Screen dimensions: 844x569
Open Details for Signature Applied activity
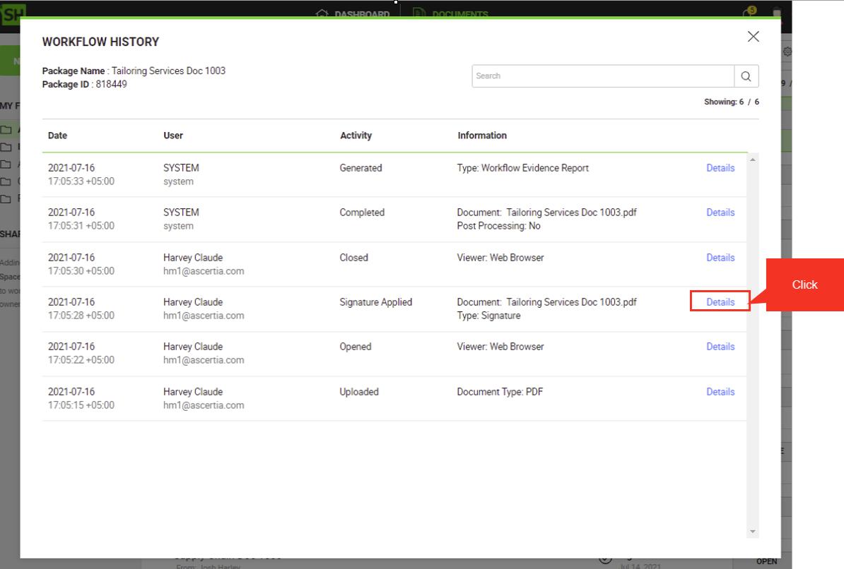pos(720,302)
